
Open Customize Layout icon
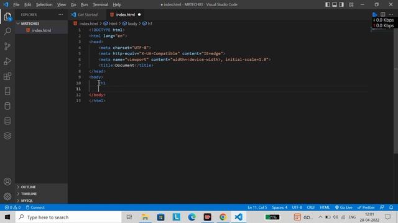pos(351,4)
